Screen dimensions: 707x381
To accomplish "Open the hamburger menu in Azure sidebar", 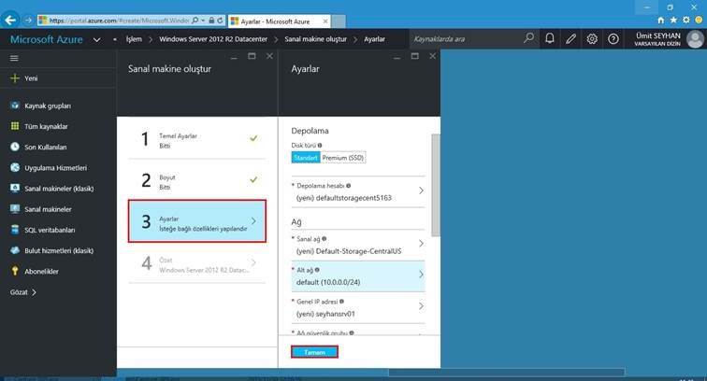I will tap(14, 58).
